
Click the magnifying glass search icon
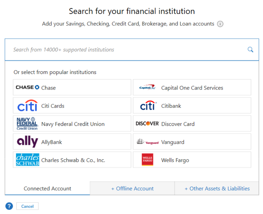(250, 50)
